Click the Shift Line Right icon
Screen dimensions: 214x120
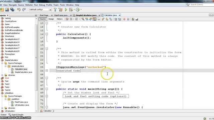119,19
